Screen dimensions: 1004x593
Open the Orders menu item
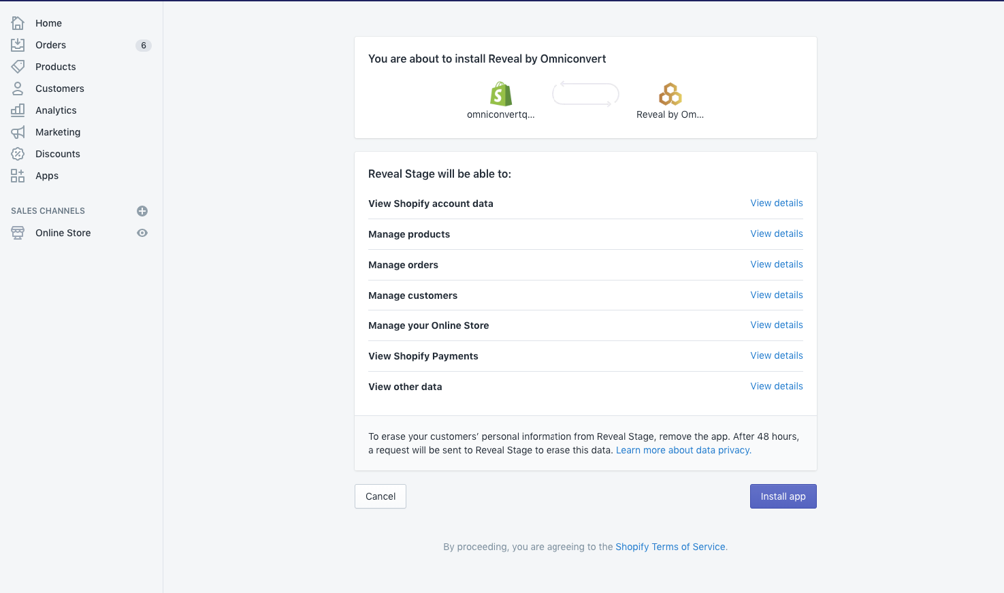(x=51, y=45)
